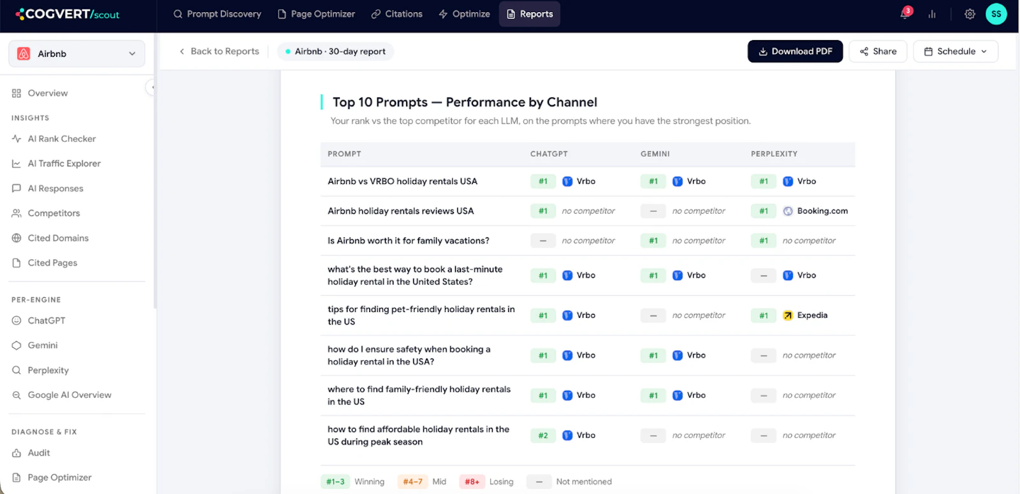The width and height of the screenshot is (1020, 494).
Task: Click Vrbo icon under Gemini for safety row
Action: click(x=678, y=356)
